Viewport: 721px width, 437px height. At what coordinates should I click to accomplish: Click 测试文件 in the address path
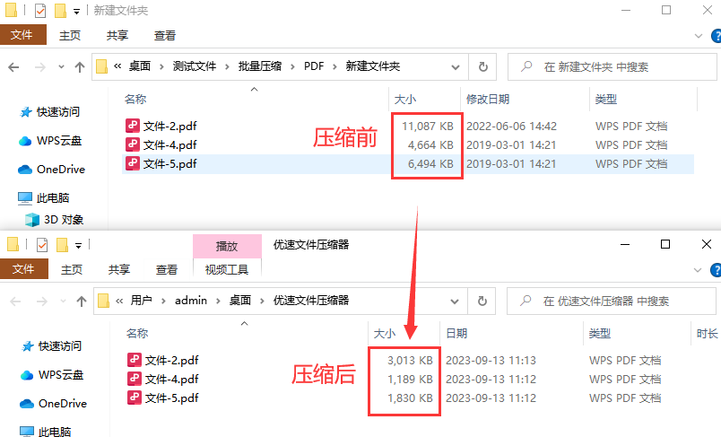click(195, 66)
